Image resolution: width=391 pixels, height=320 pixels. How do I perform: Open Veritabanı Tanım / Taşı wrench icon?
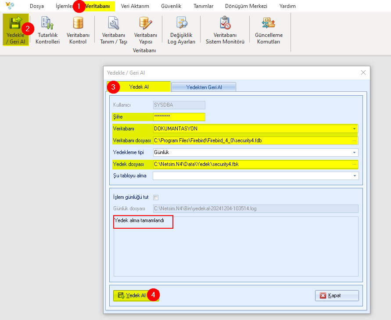pyautogui.click(x=114, y=30)
